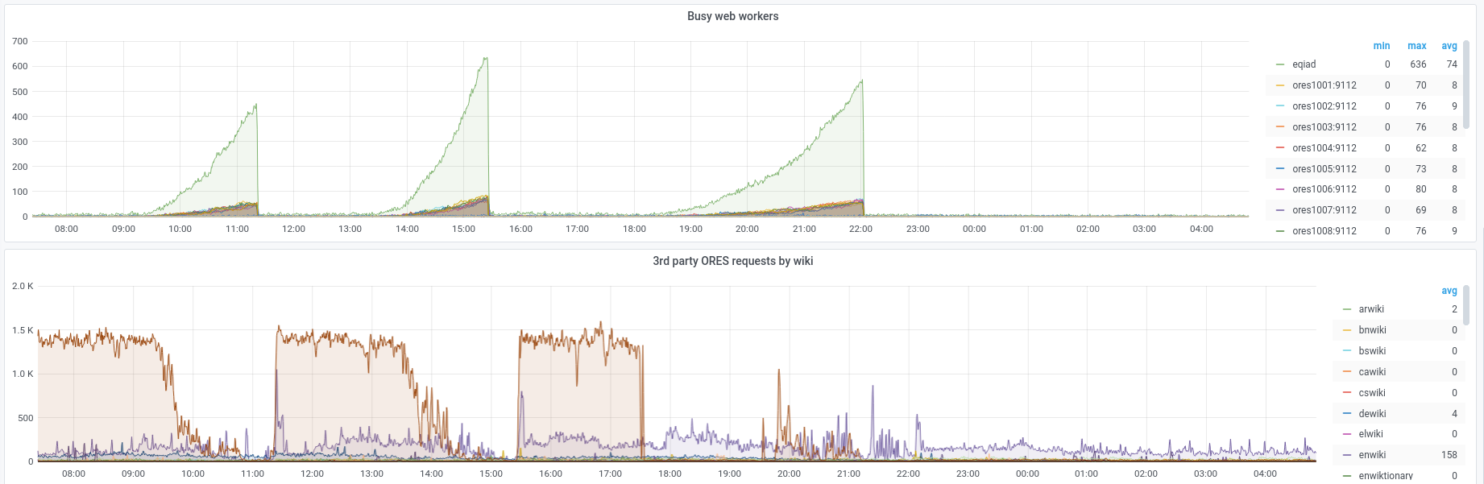
Task: Change color of ores1001:9112 legend swatch
Action: (x=1280, y=85)
